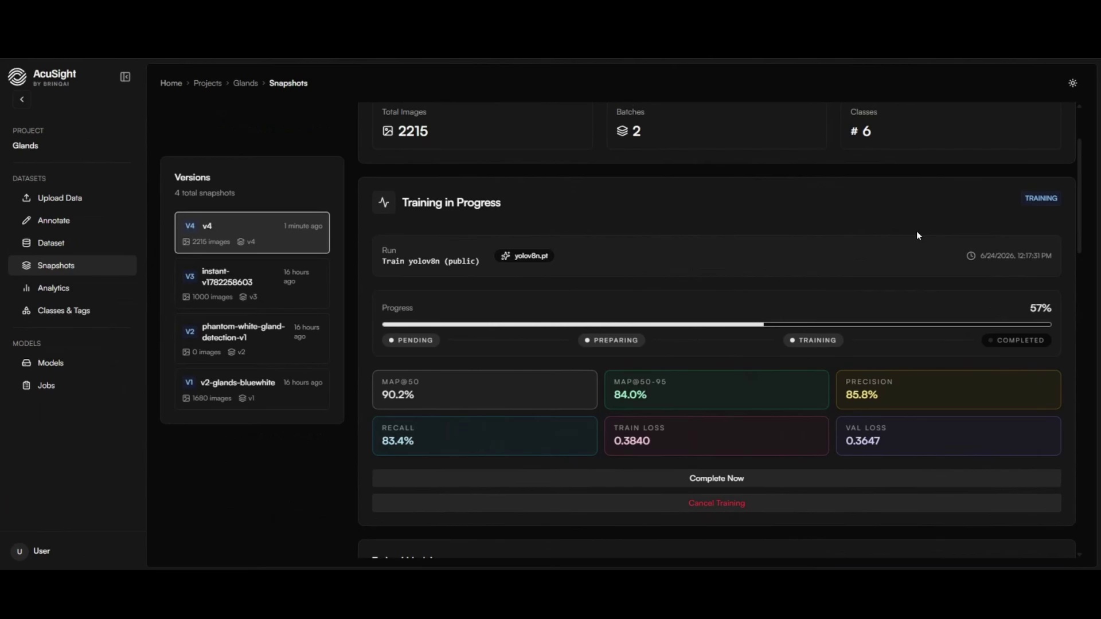Viewport: 1101px width, 619px height.
Task: Click the Home breadcrumb link
Action: click(x=171, y=83)
